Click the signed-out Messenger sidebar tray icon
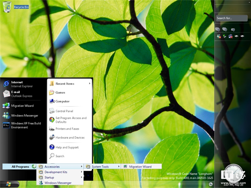This screenshot has height=188, width=251. pyautogui.click(x=219, y=36)
